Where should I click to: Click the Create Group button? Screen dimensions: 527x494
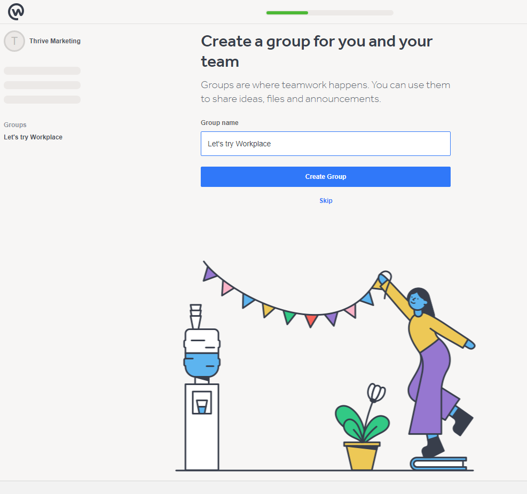pyautogui.click(x=325, y=177)
